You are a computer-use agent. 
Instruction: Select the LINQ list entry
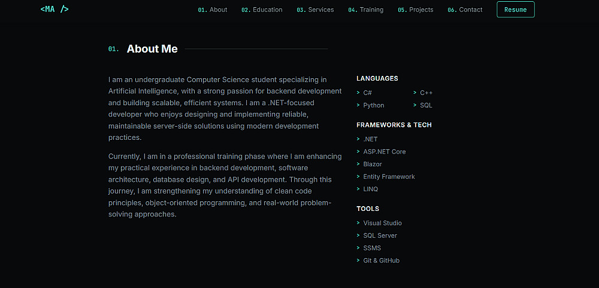370,189
